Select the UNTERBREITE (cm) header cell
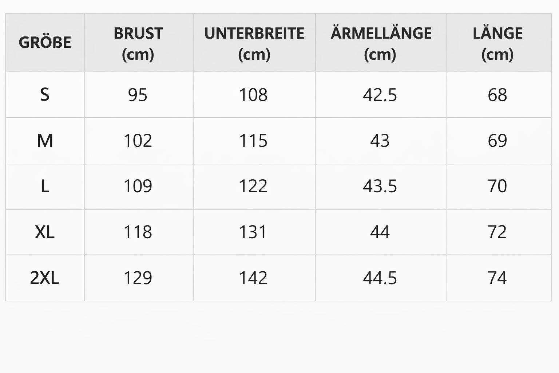559x373 pixels. pos(254,43)
